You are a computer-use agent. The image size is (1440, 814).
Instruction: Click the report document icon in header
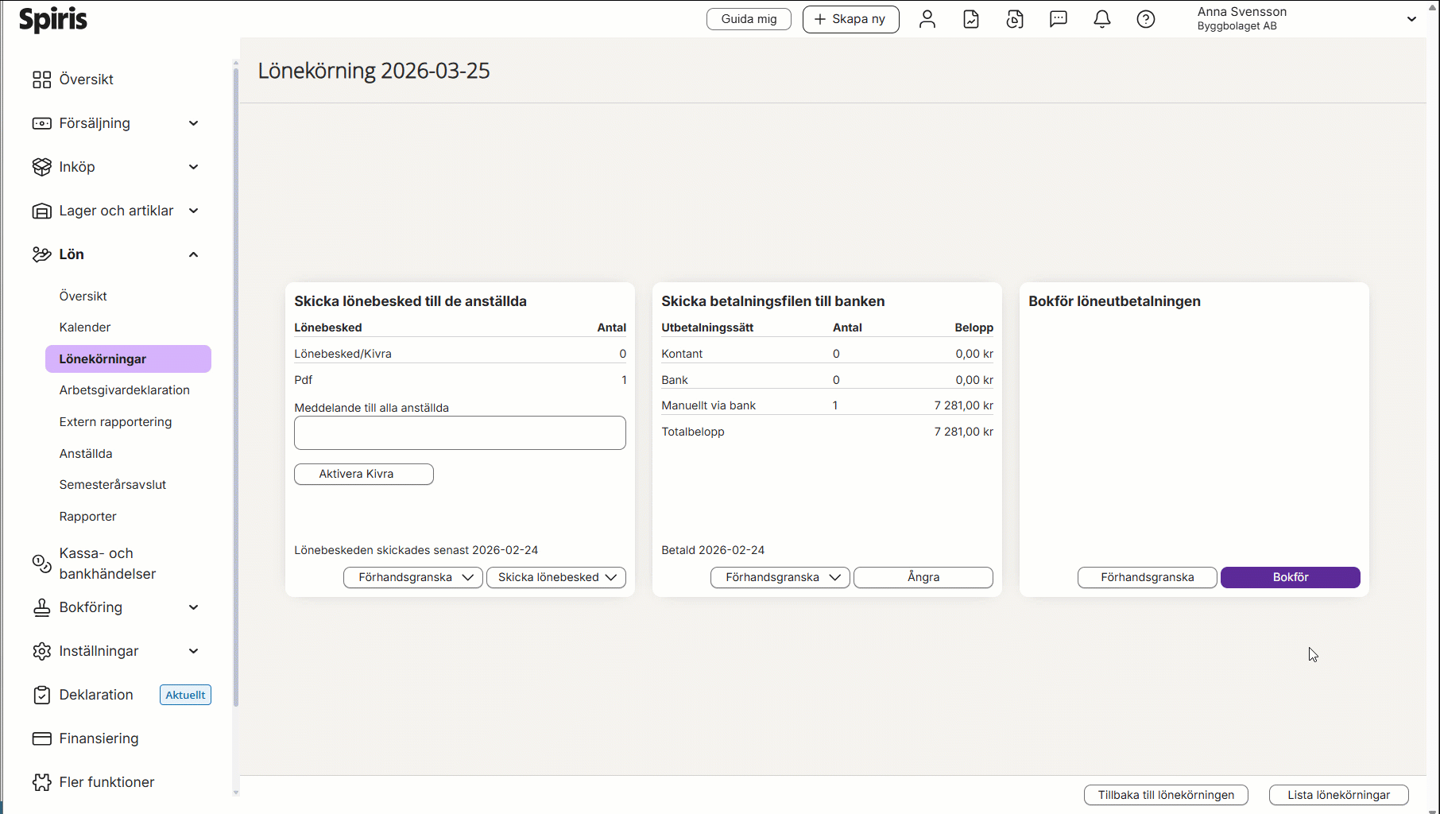tap(971, 19)
